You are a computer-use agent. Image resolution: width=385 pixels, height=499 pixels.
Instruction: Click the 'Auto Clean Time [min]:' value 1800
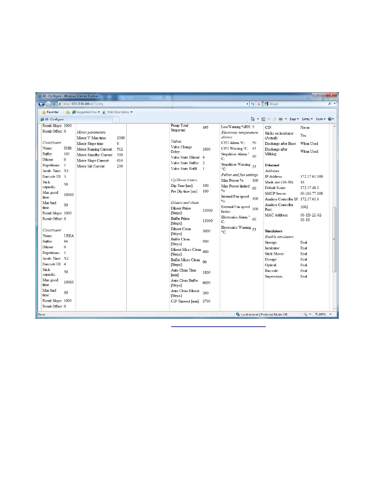[206, 272]
